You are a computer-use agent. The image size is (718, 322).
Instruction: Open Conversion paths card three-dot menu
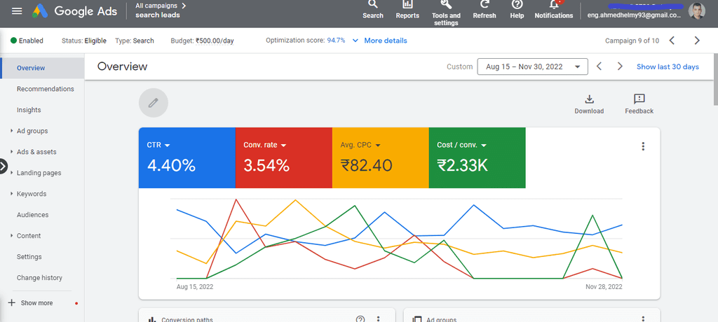pyautogui.click(x=378, y=319)
